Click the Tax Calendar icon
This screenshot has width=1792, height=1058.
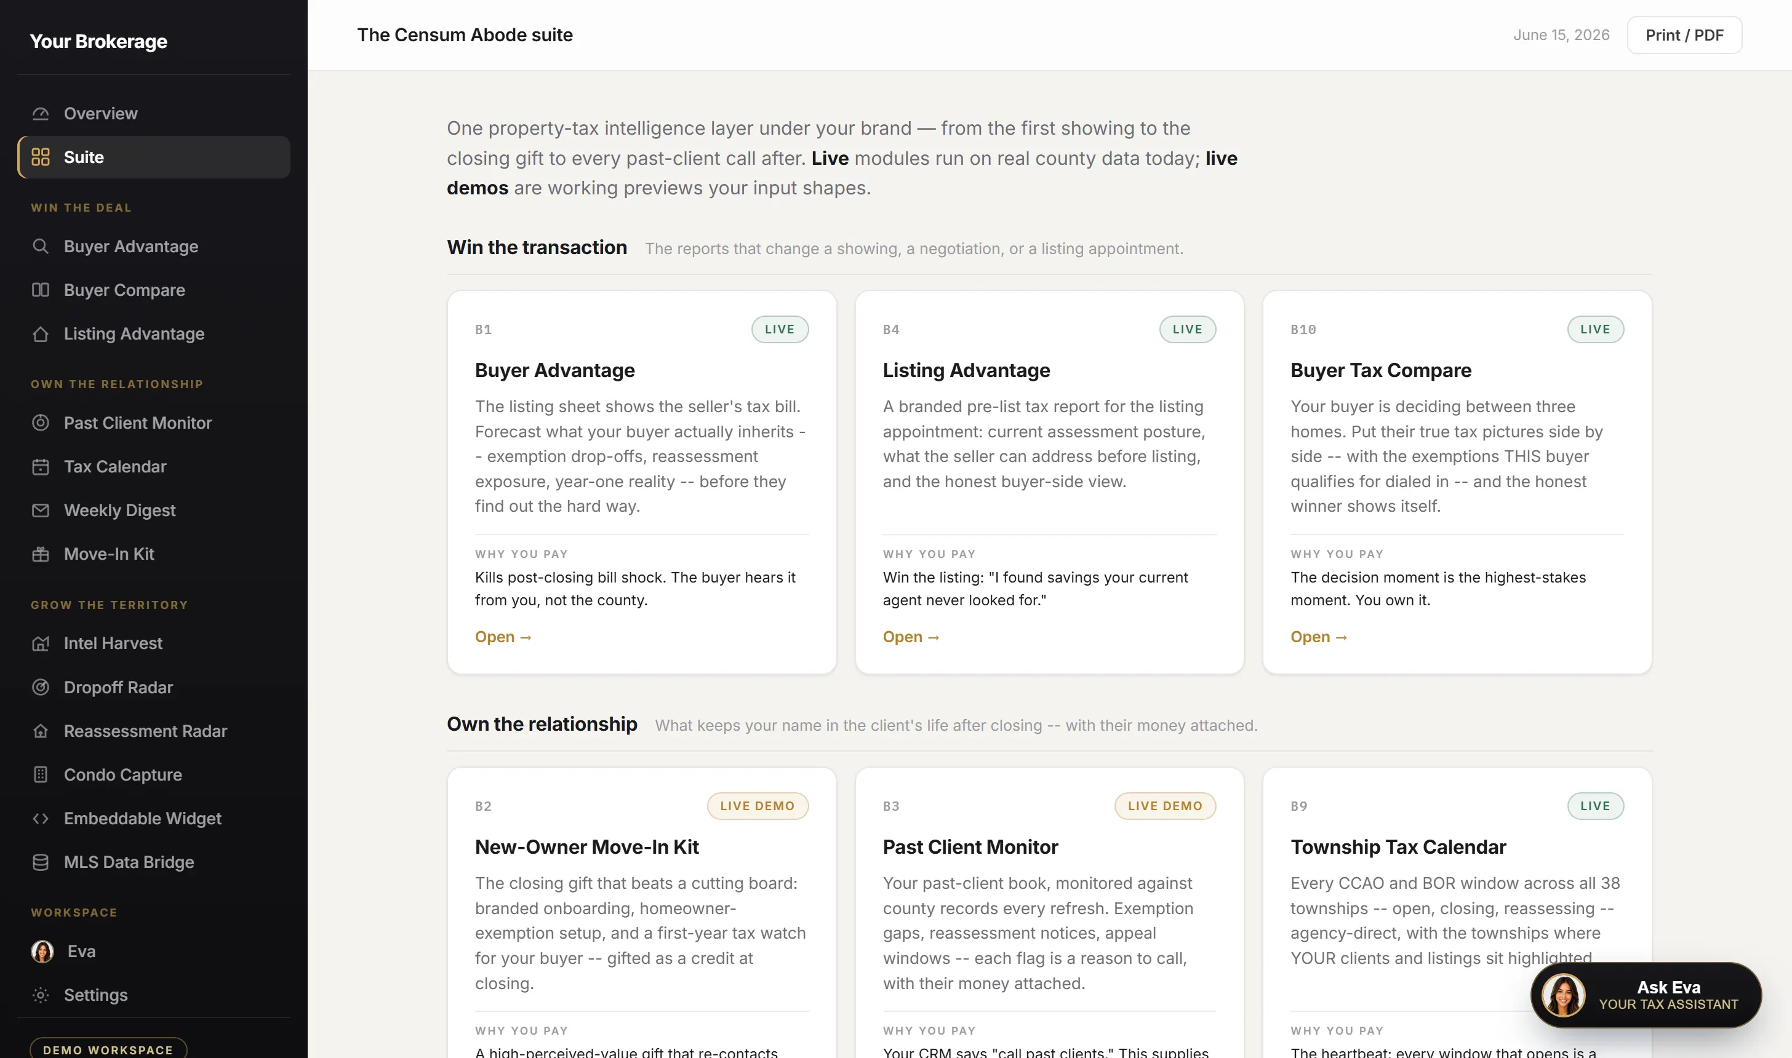[x=41, y=466]
